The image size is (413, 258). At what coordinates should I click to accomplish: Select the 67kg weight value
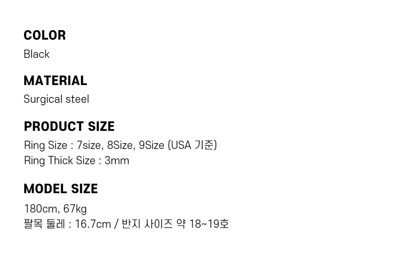[75, 209]
